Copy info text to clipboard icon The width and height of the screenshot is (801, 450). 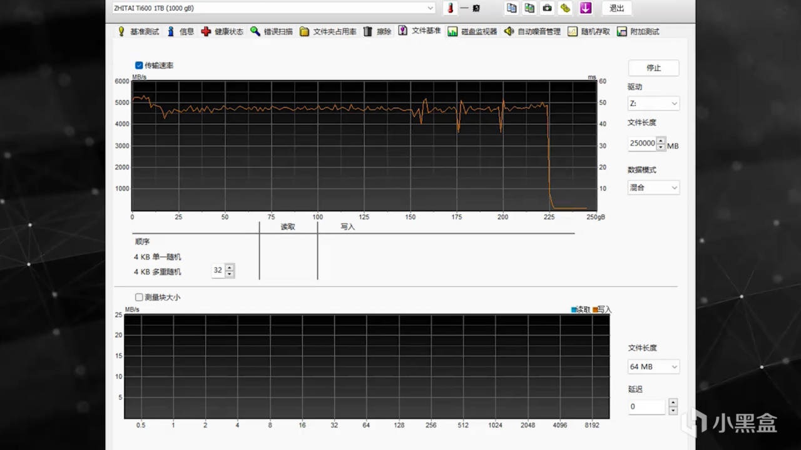tap(512, 8)
